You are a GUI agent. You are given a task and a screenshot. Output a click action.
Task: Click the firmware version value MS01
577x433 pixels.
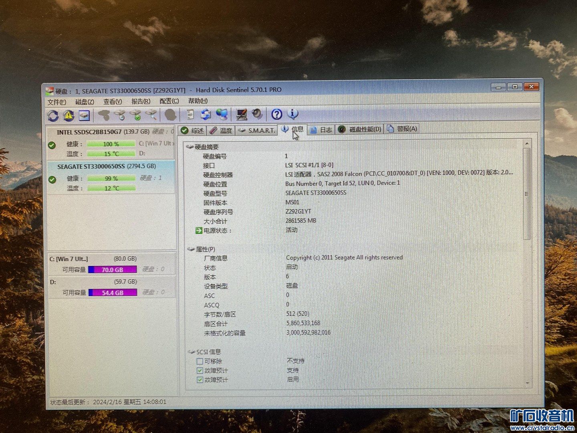pyautogui.click(x=293, y=202)
